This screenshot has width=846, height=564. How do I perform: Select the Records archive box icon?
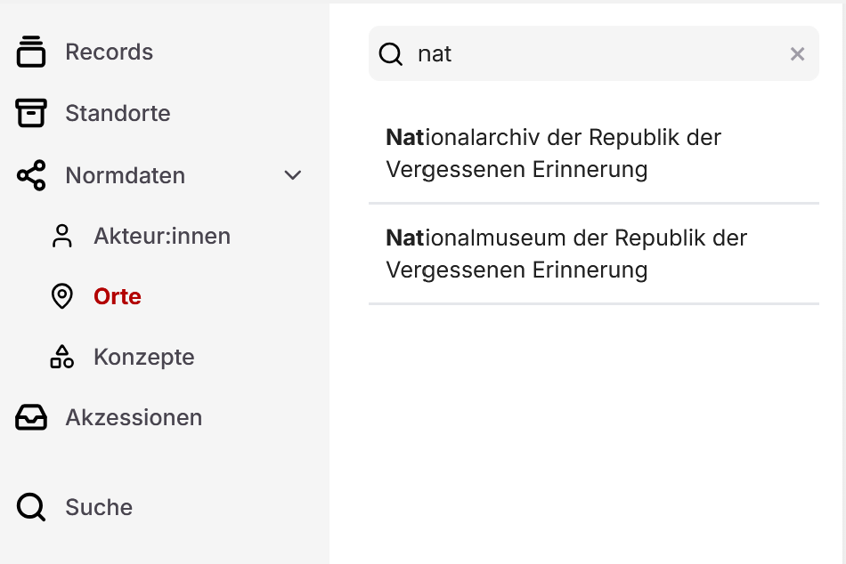(30, 52)
